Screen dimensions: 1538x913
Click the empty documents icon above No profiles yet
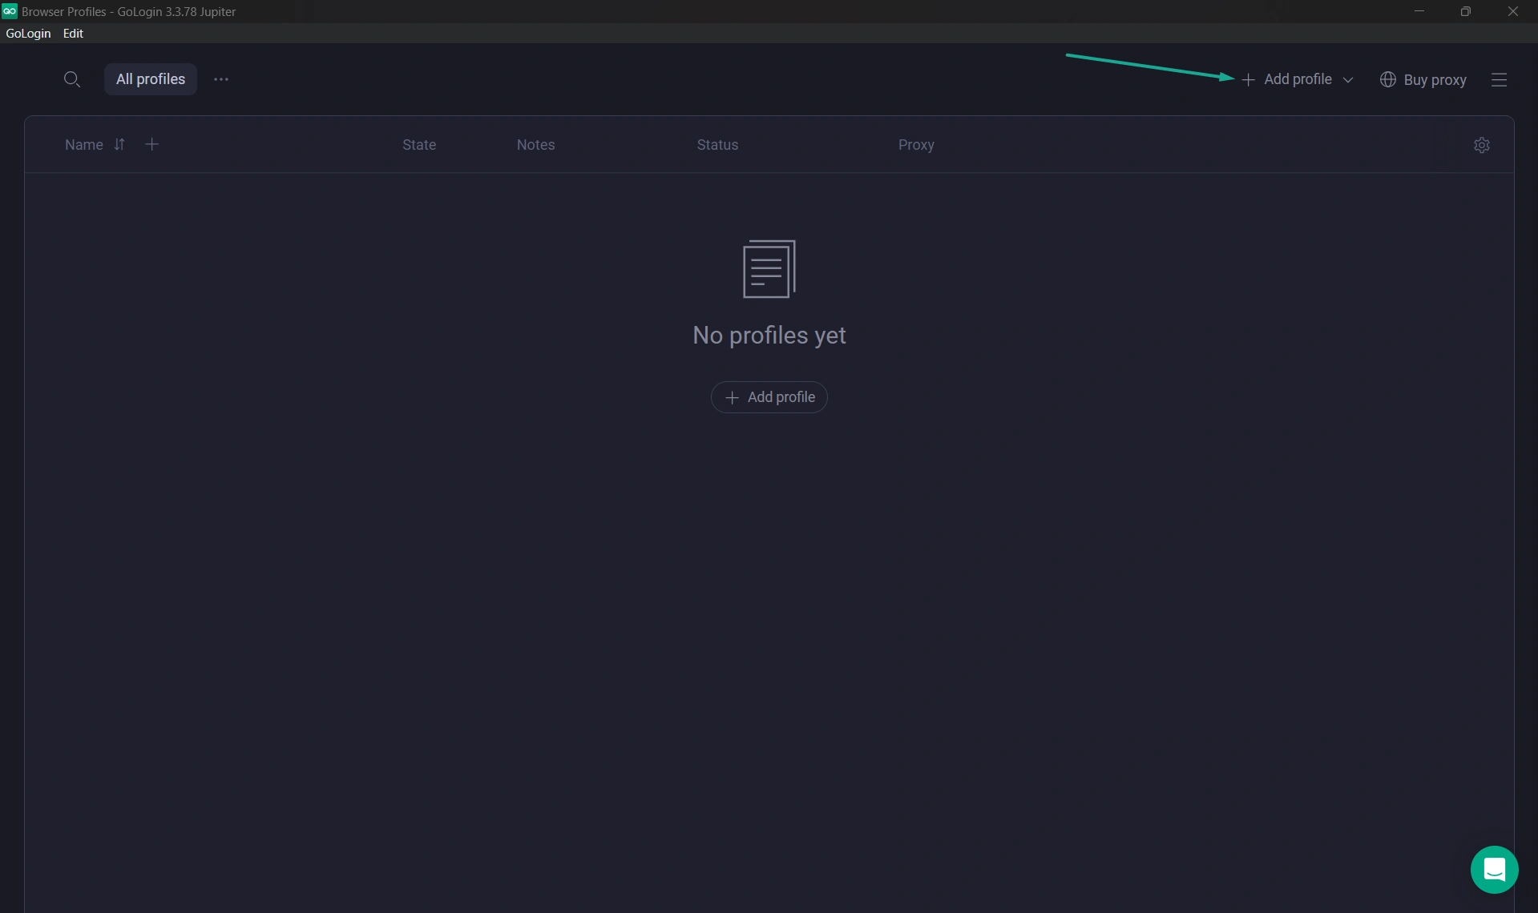(x=769, y=269)
